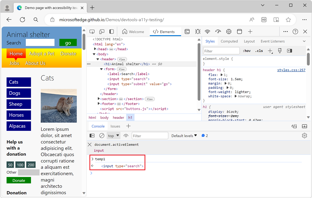312x198 pixels.
Task: Select the inspect element tool
Action: pos(92,31)
